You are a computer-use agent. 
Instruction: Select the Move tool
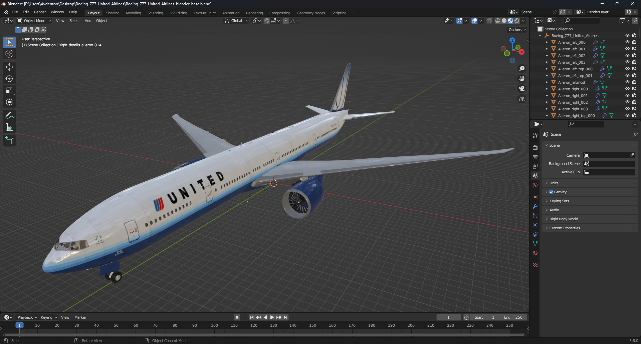pos(9,67)
